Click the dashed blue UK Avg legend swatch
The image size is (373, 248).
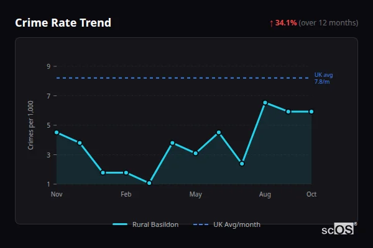201,224
